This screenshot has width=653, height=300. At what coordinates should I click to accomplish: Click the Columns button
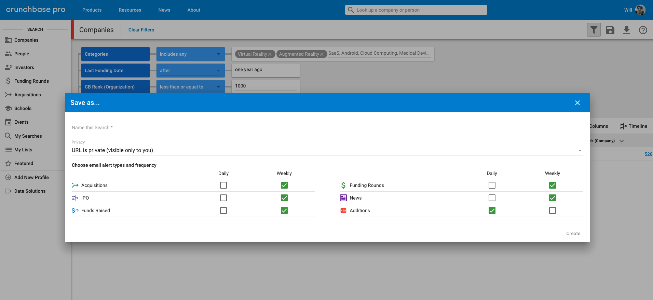pos(599,126)
